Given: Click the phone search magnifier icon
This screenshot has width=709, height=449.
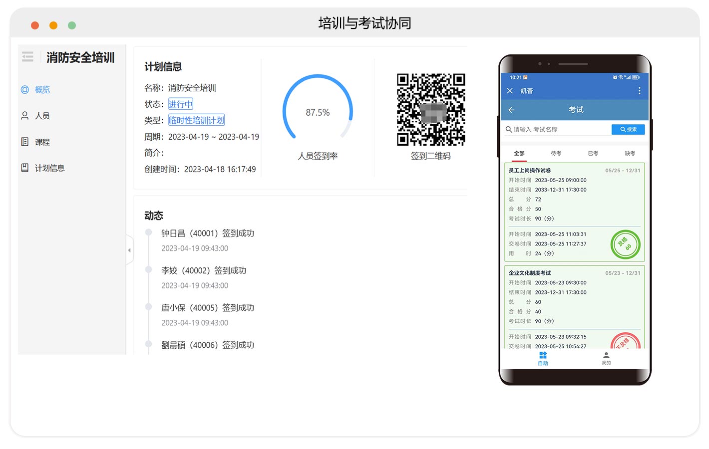Looking at the screenshot, I should (x=509, y=129).
